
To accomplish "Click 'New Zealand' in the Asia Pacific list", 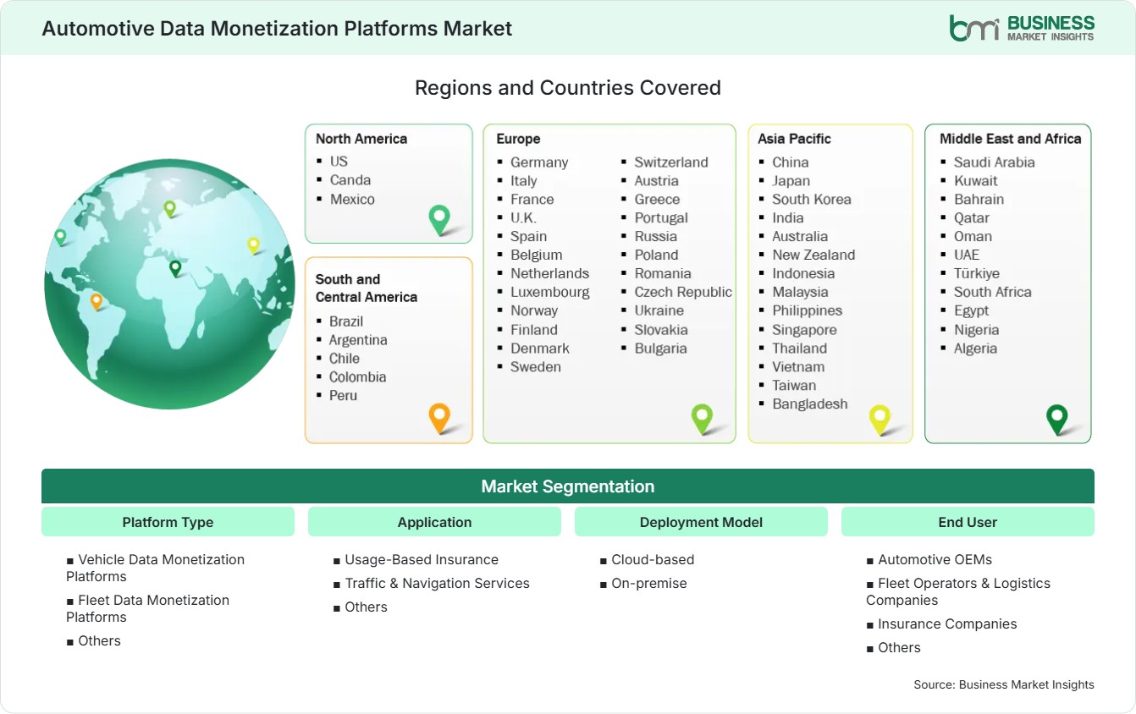I will [813, 255].
